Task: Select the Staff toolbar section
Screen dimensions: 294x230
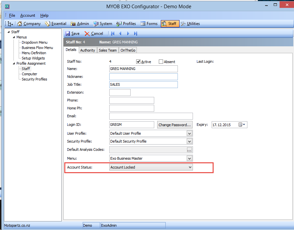Action: point(170,24)
